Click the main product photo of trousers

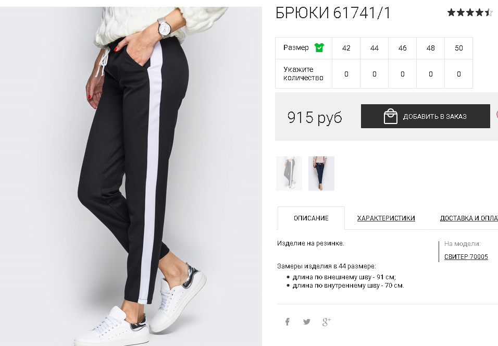pos(131,176)
